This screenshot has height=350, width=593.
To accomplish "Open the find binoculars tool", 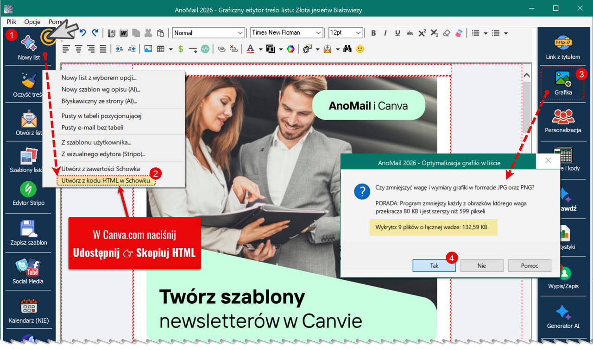I will coord(347,49).
